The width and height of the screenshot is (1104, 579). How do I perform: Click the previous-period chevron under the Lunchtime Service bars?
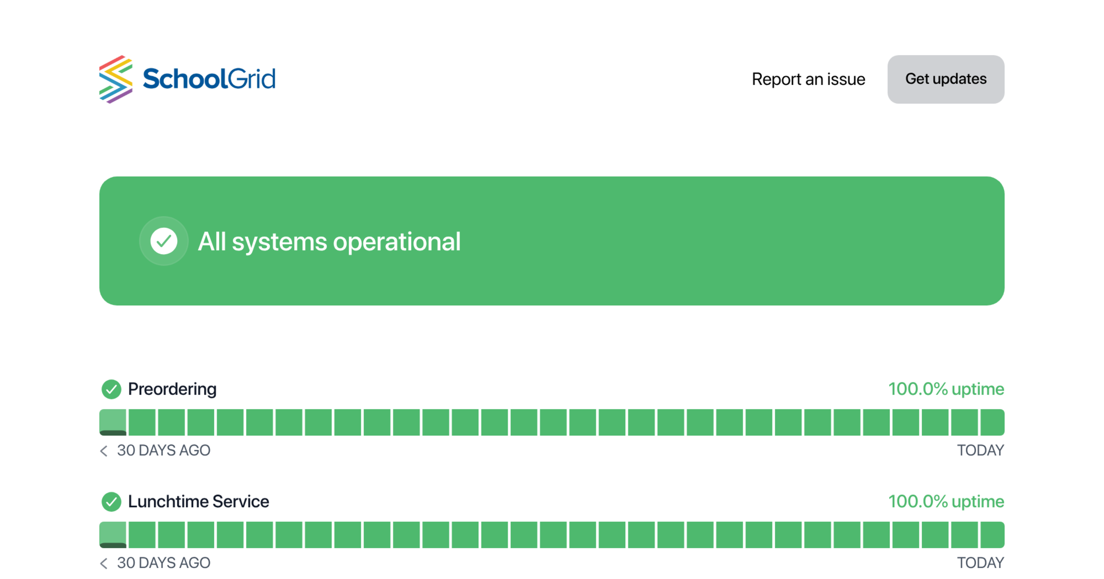[104, 563]
